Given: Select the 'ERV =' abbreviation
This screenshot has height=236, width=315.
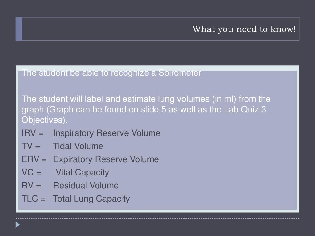Looking at the screenshot, I should (x=34, y=159).
